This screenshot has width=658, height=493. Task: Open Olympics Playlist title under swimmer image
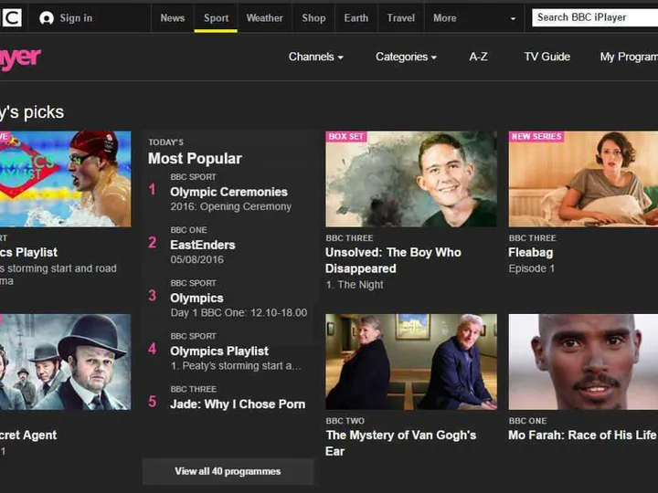(28, 252)
